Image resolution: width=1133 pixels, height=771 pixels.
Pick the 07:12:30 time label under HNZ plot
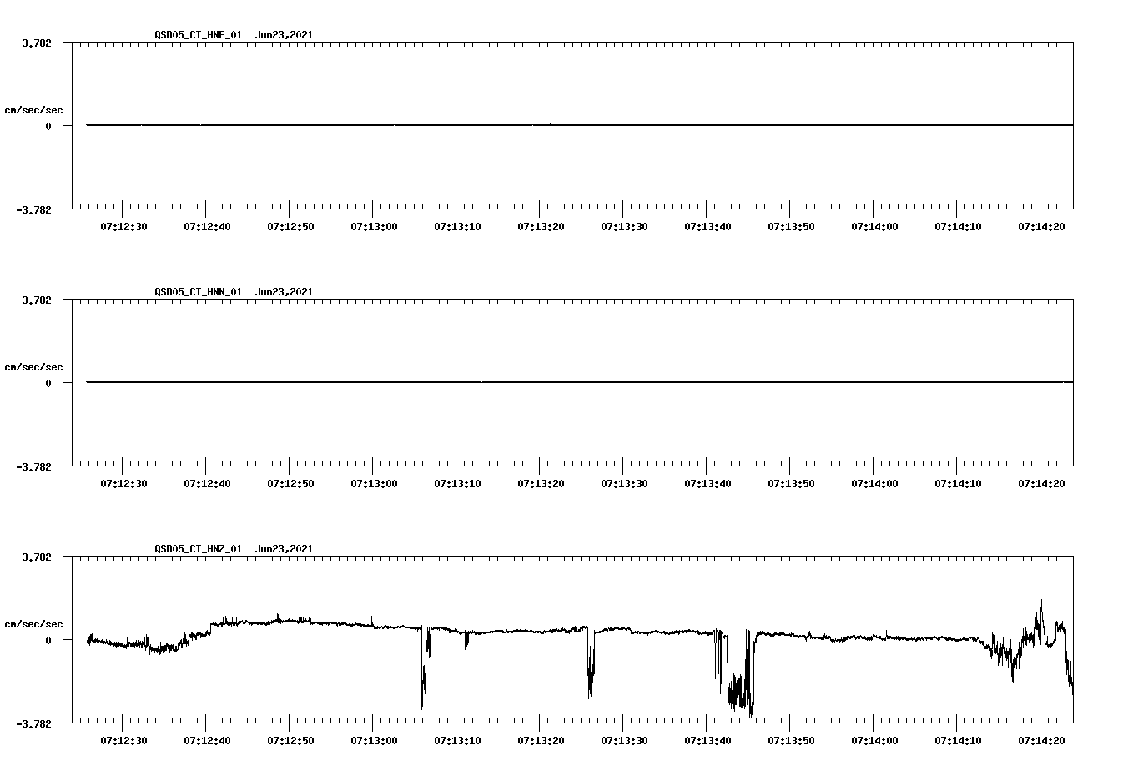[123, 740]
